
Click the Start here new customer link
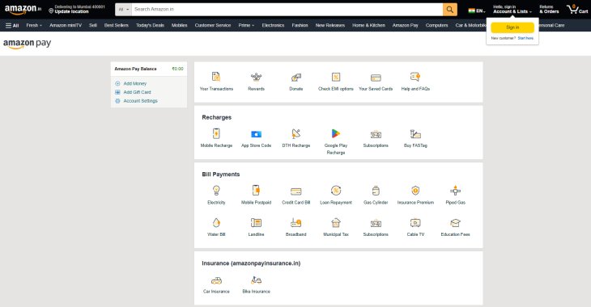pos(525,38)
